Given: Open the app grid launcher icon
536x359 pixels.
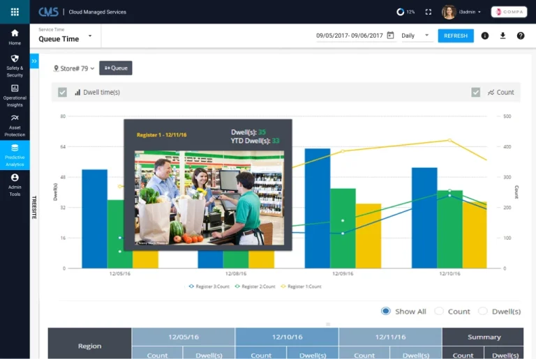Looking at the screenshot, I should [15, 12].
